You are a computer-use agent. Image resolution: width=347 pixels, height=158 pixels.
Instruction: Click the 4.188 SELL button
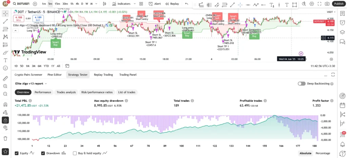click(19, 19)
